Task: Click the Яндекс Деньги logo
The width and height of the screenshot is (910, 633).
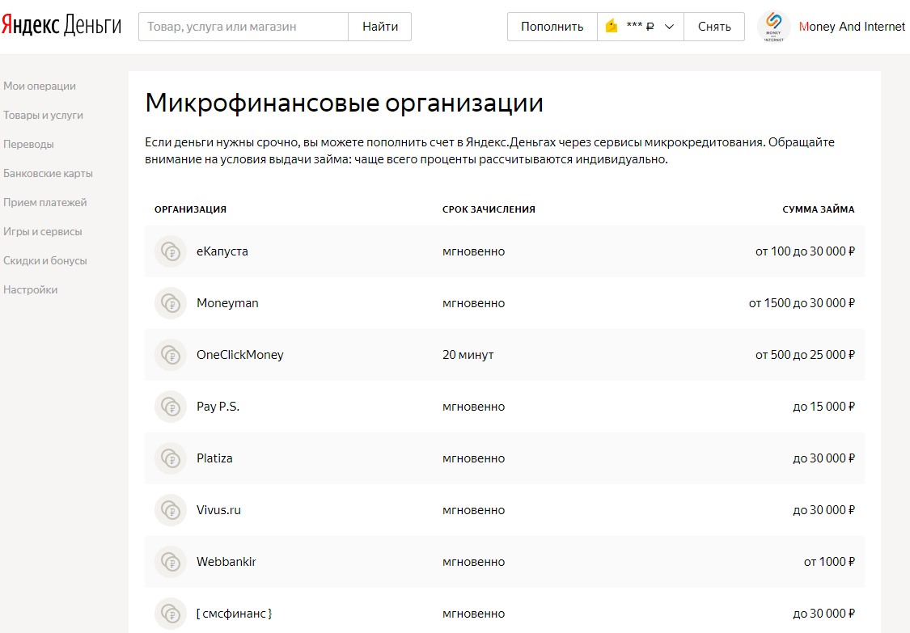Action: pyautogui.click(x=61, y=26)
